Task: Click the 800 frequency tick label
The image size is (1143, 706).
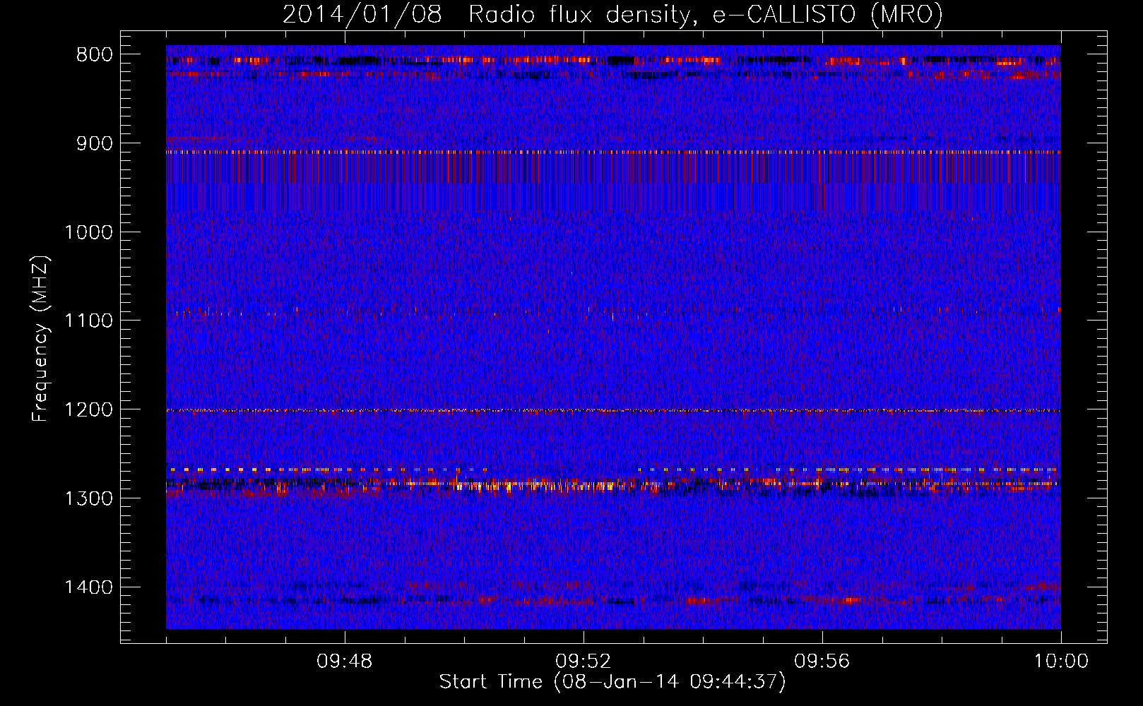Action: pos(94,55)
